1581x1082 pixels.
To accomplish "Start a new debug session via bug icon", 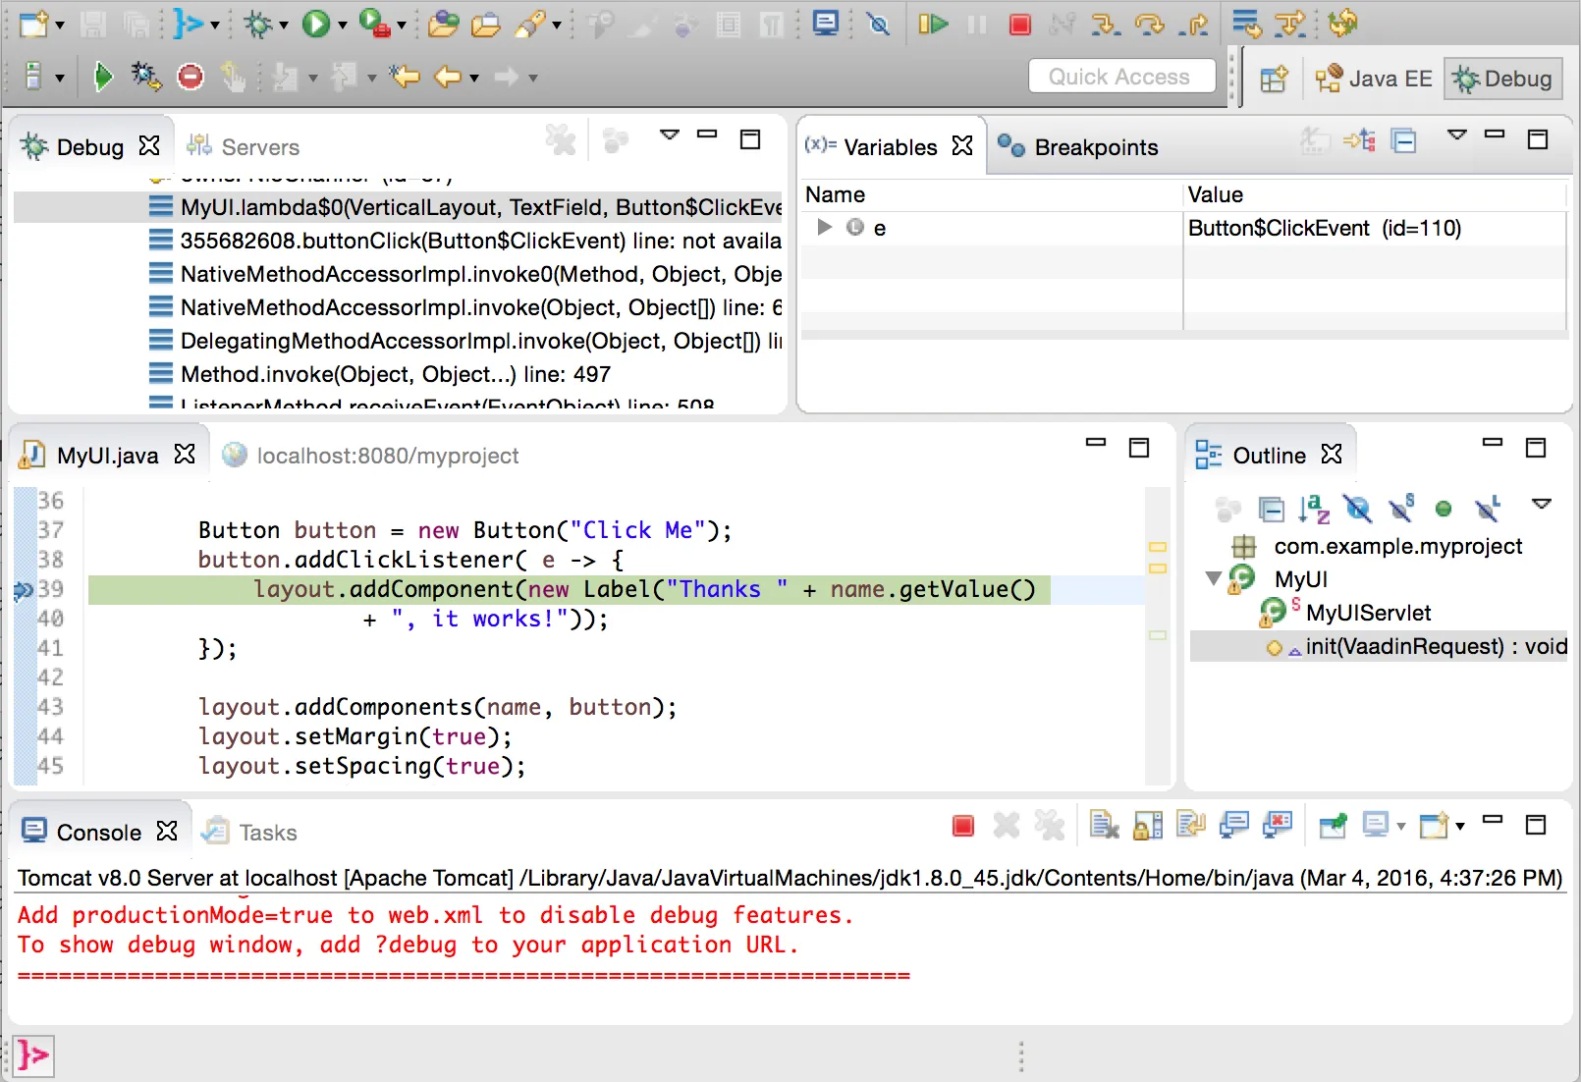I will click(x=145, y=76).
